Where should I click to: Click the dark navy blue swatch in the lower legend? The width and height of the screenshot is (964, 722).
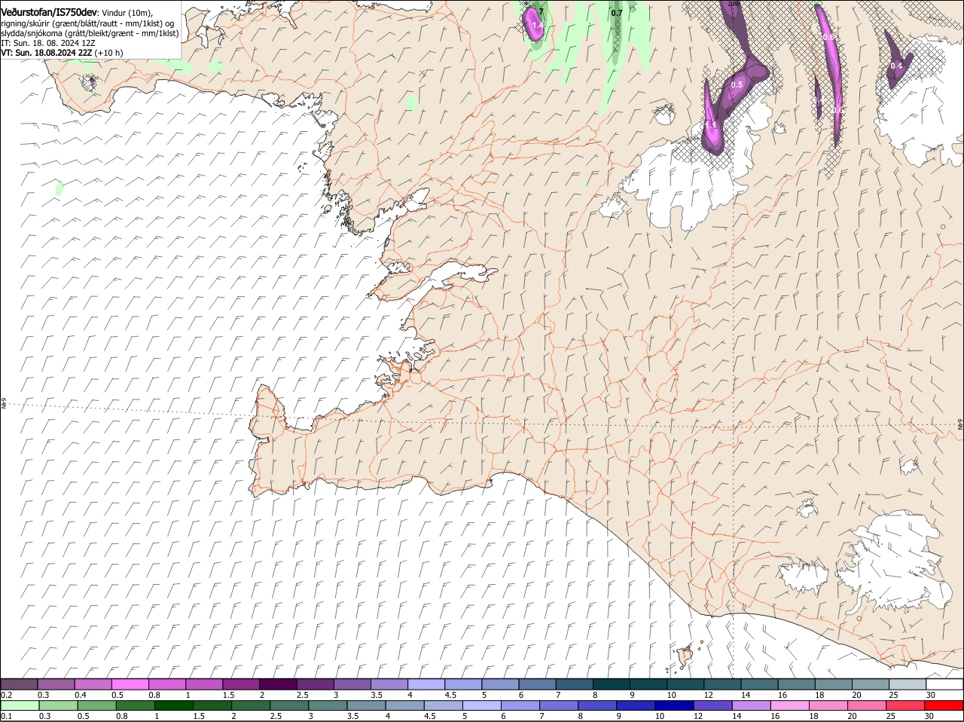676,705
